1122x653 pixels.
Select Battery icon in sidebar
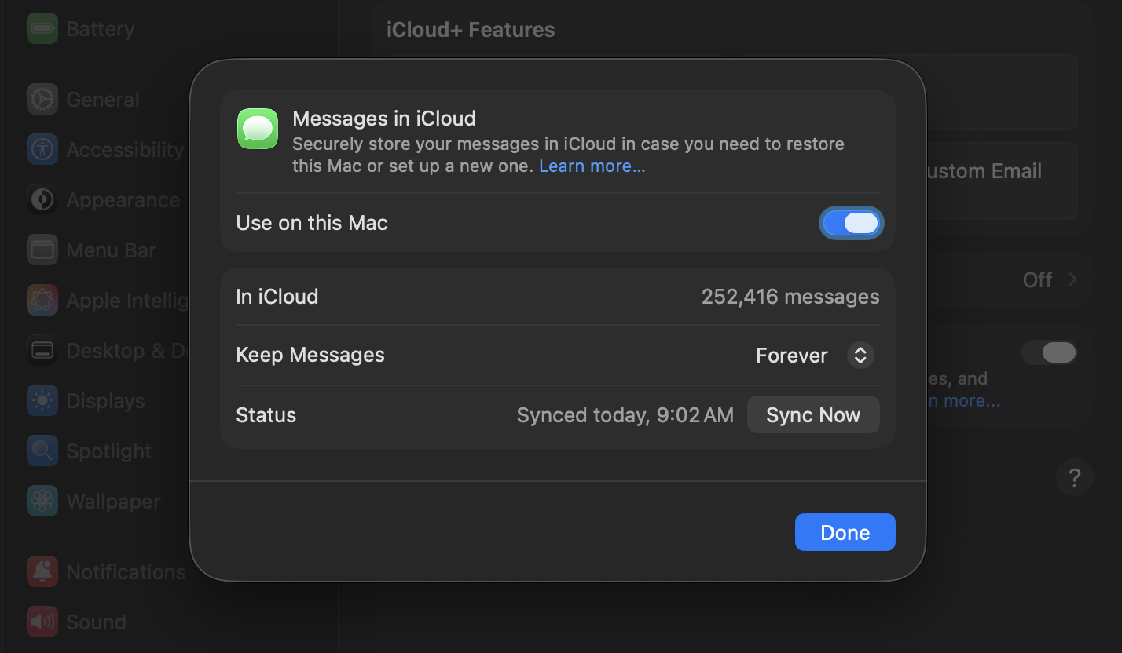point(42,29)
